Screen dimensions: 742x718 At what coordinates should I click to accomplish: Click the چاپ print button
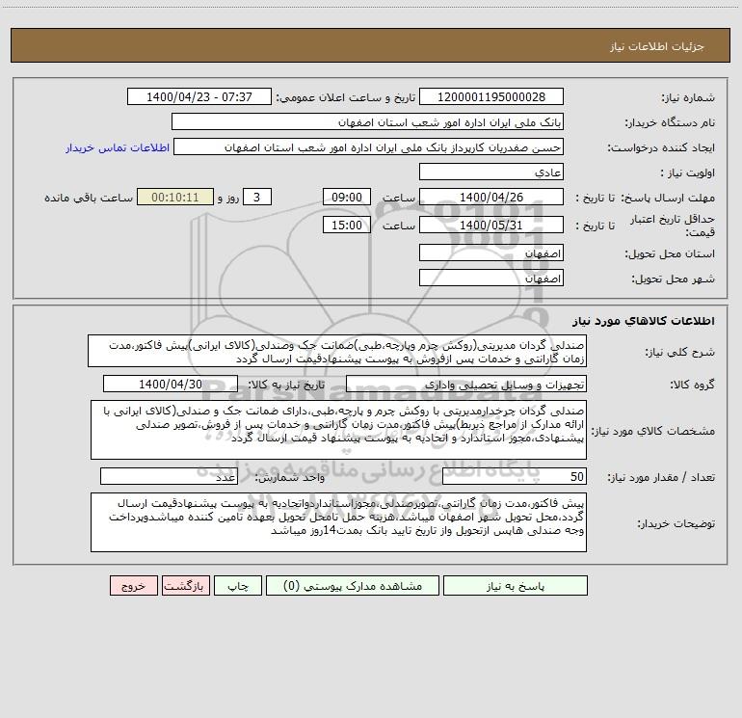[238, 585]
